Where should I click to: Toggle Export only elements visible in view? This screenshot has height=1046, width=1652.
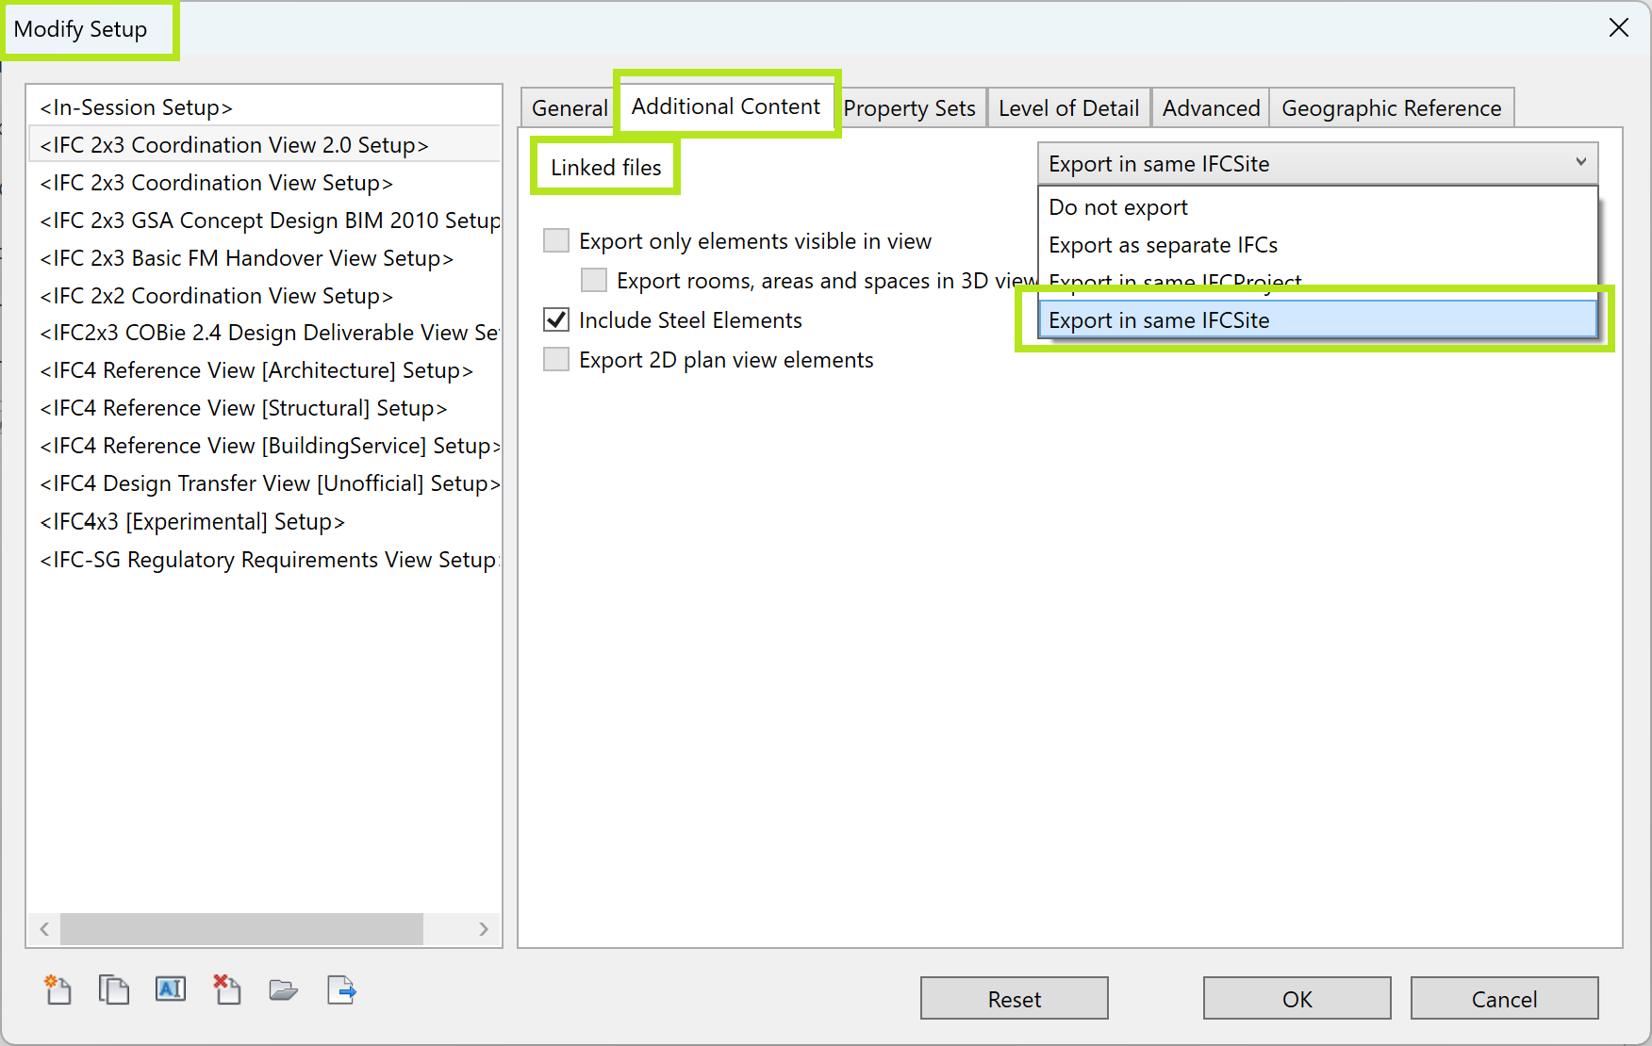tap(556, 241)
